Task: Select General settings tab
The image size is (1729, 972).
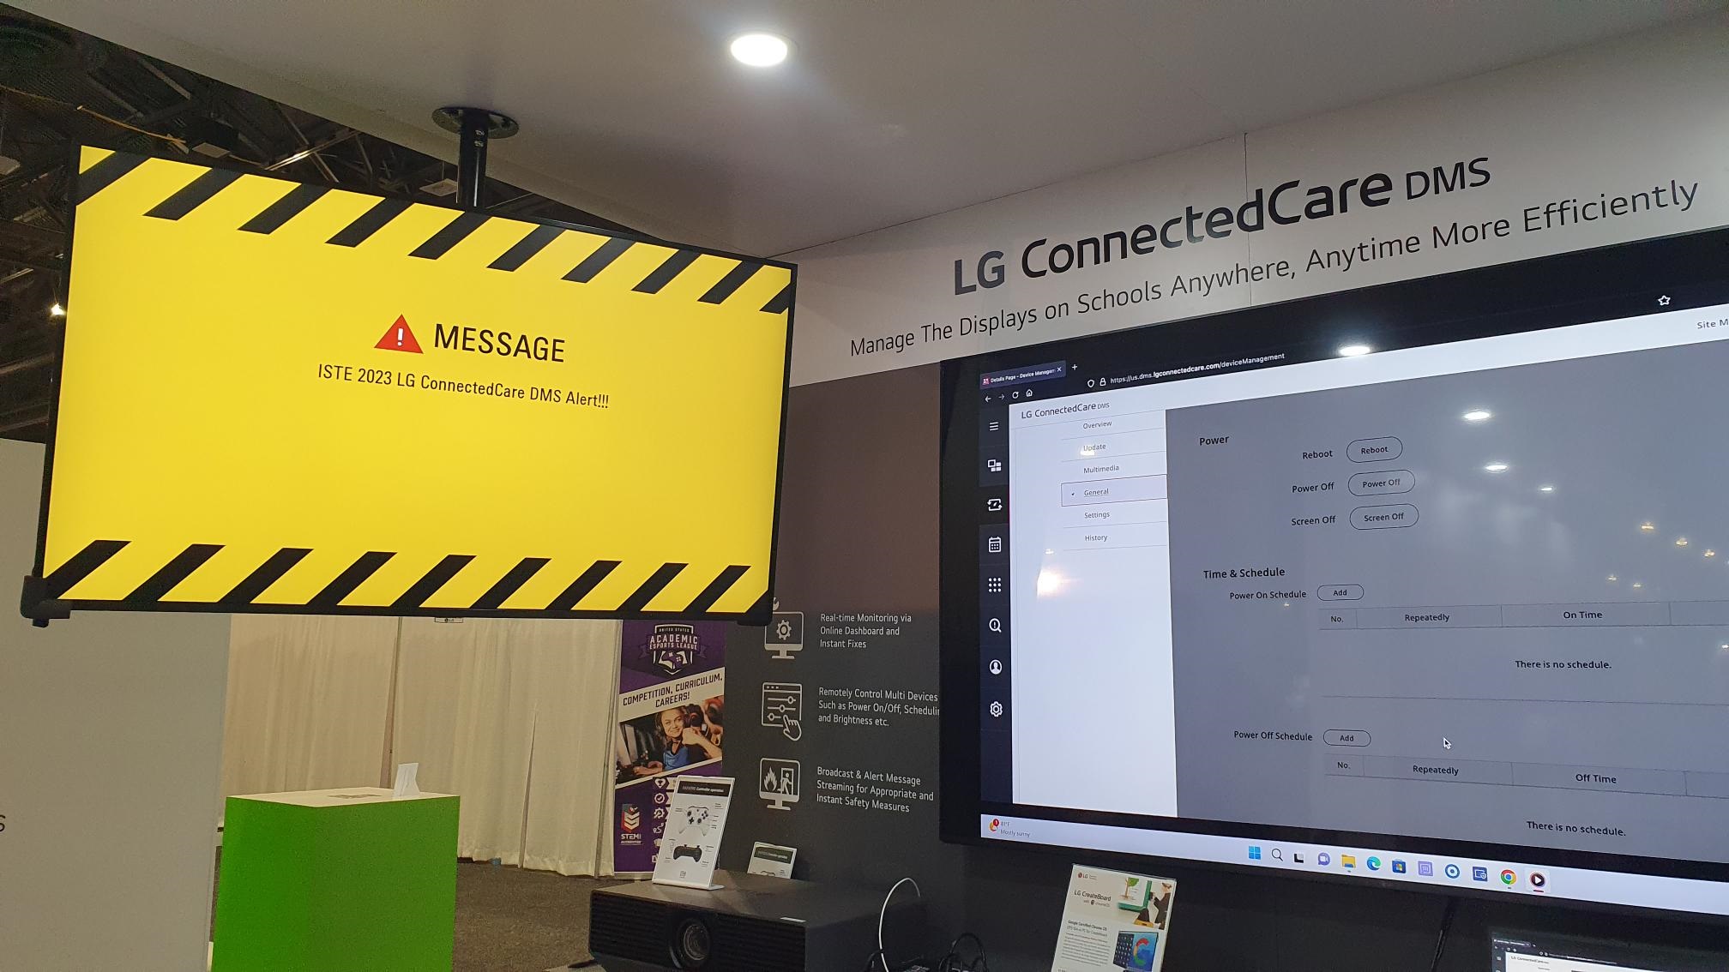Action: click(x=1093, y=491)
